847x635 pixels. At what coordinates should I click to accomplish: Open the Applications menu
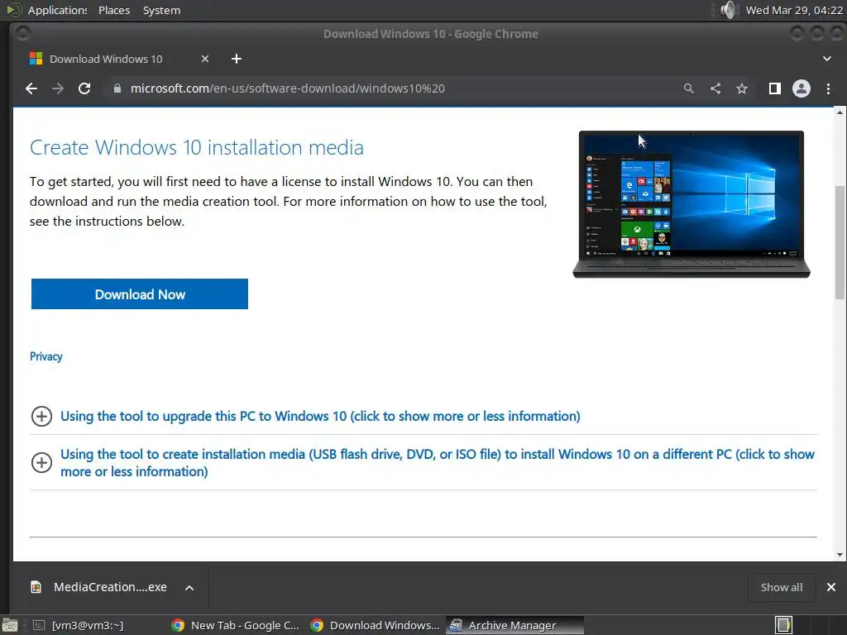coord(57,10)
